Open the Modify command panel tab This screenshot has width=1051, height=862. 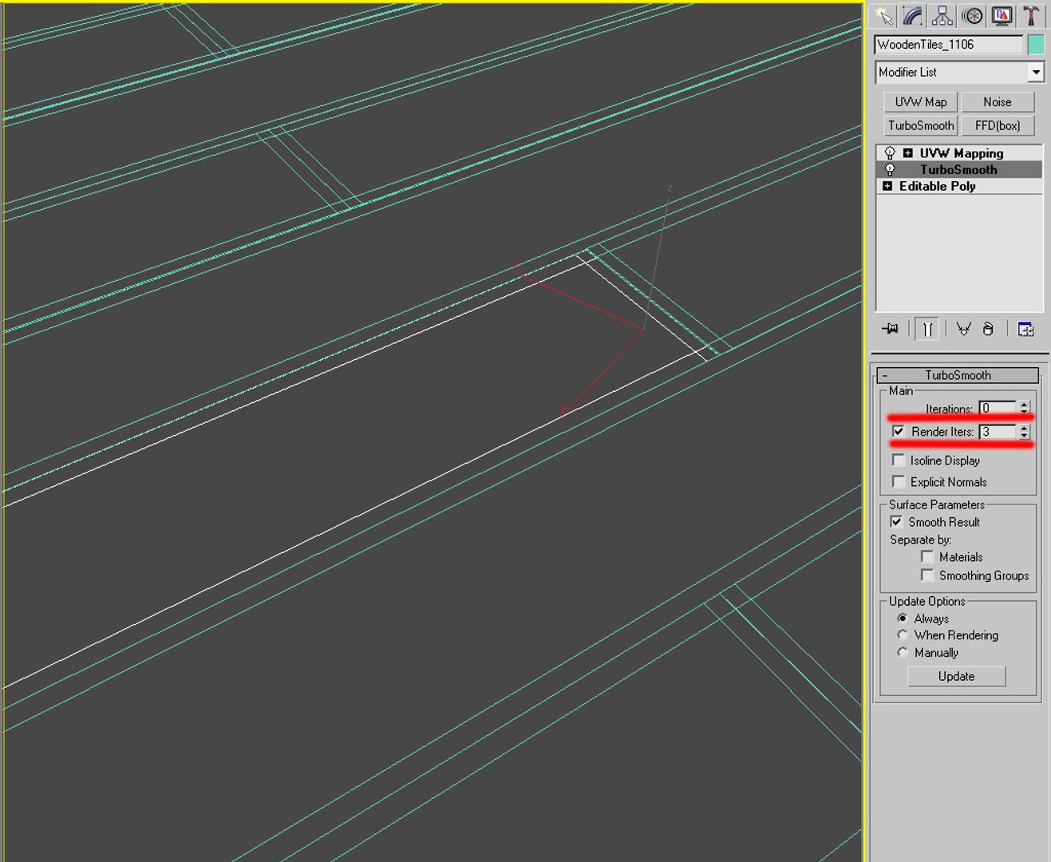pos(913,16)
